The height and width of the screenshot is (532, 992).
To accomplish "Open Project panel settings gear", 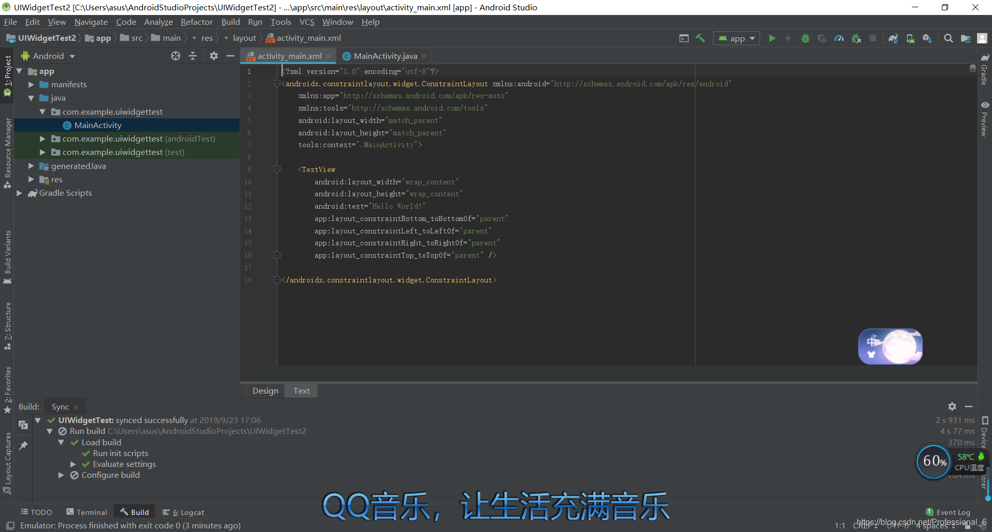I will [214, 56].
